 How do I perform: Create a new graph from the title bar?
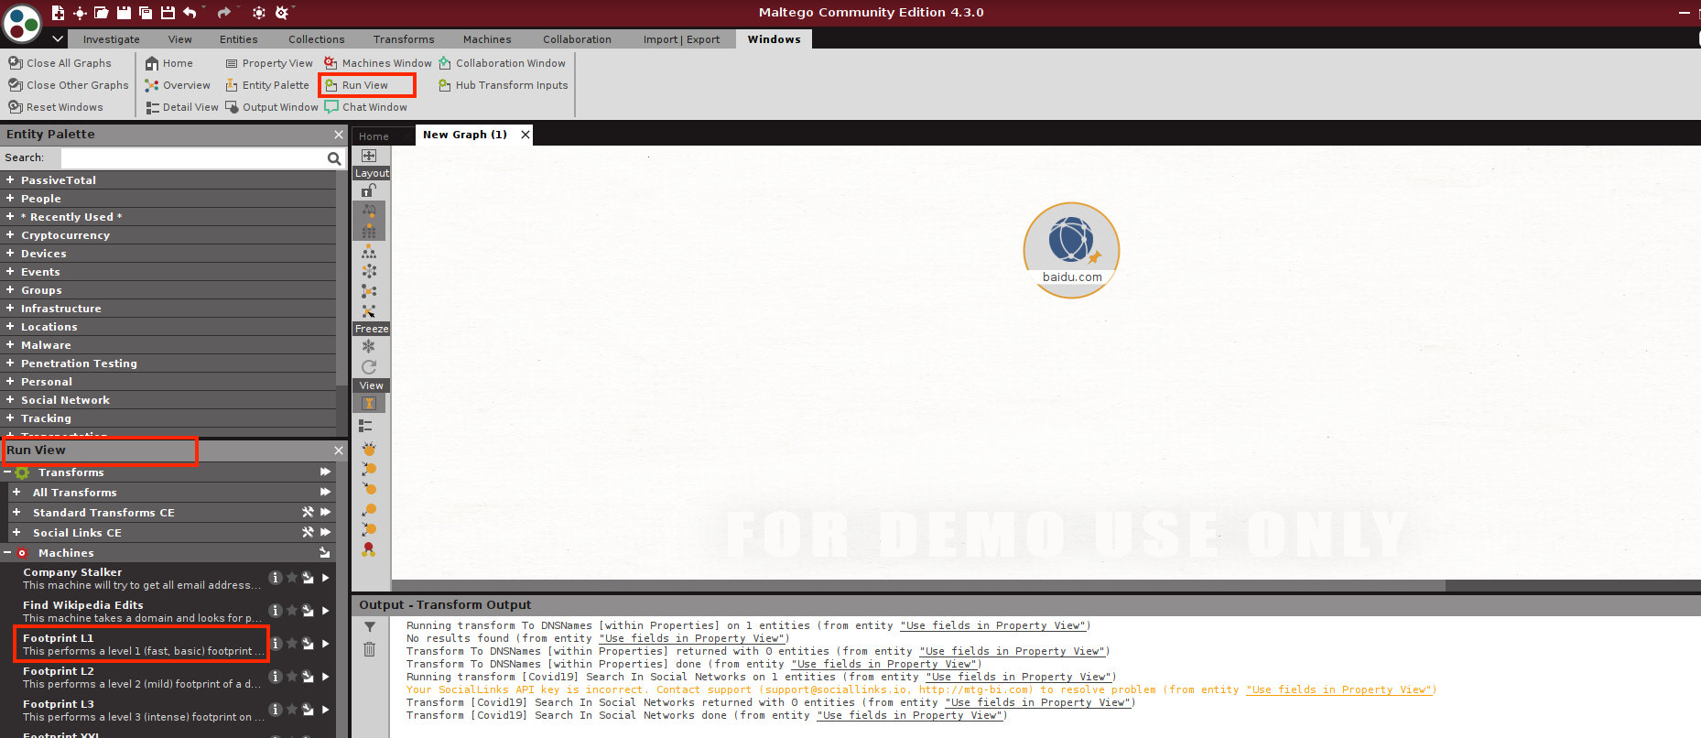[58, 12]
